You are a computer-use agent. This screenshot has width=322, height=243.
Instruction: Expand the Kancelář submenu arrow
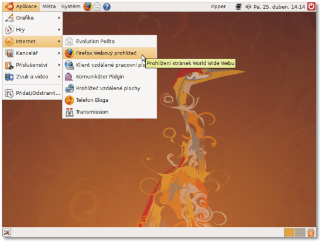click(59, 53)
